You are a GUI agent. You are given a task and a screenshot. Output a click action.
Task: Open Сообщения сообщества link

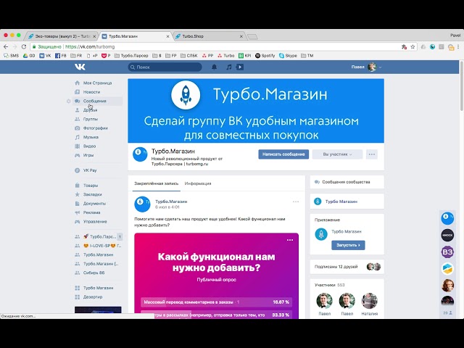[346, 182]
